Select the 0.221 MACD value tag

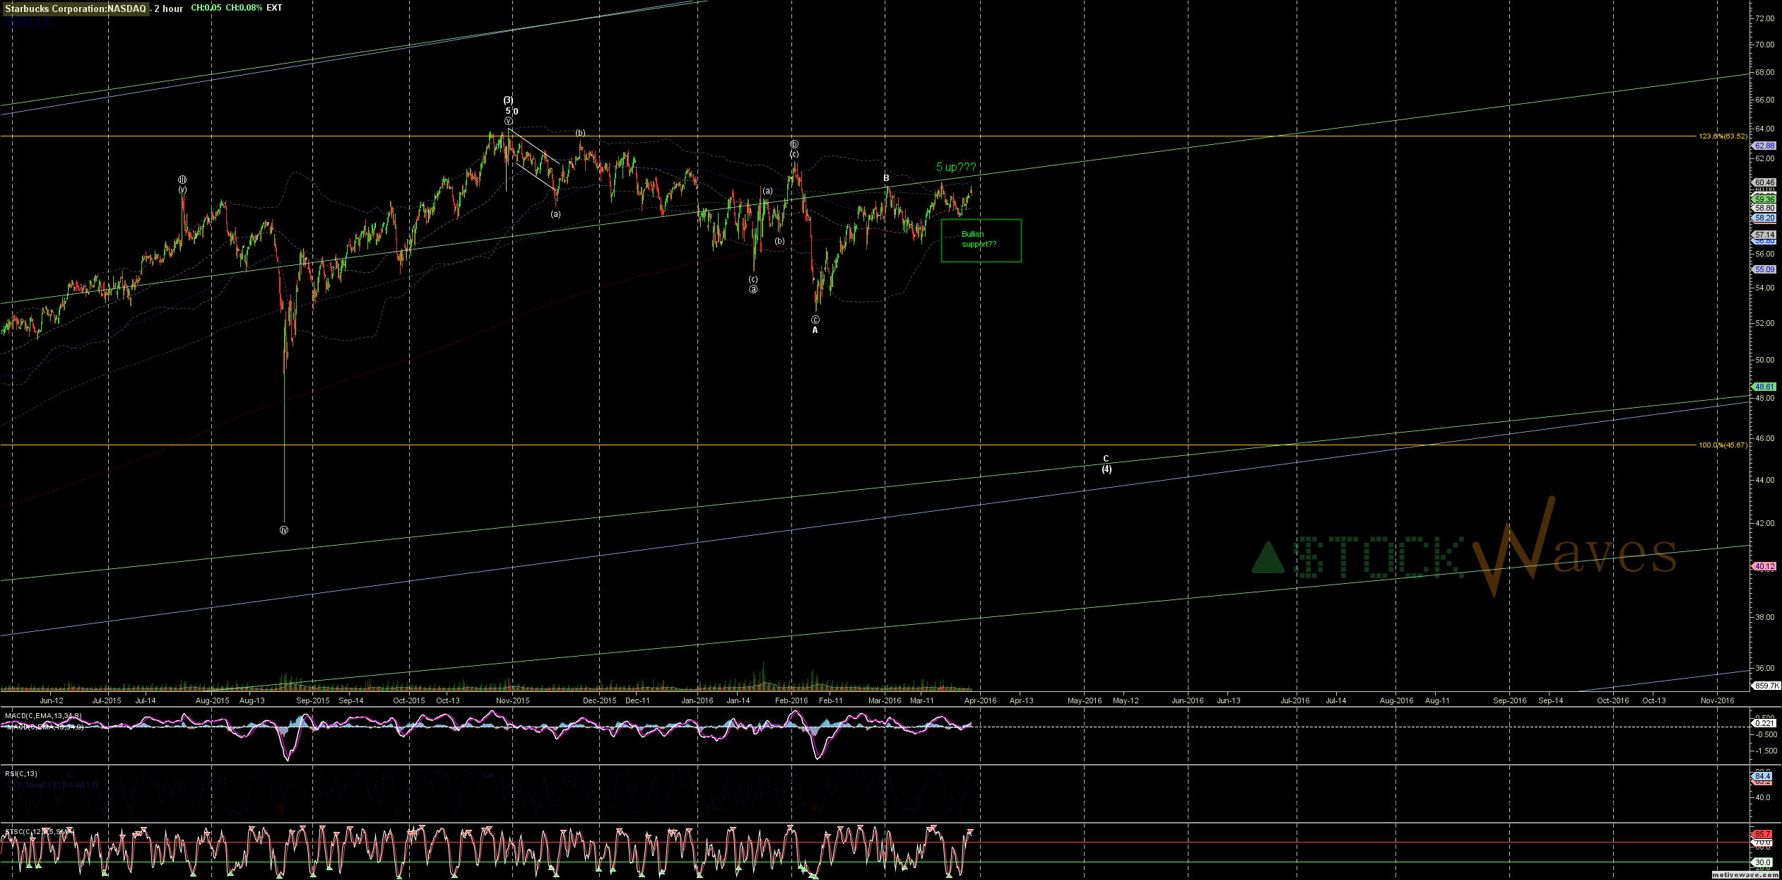(x=1764, y=723)
